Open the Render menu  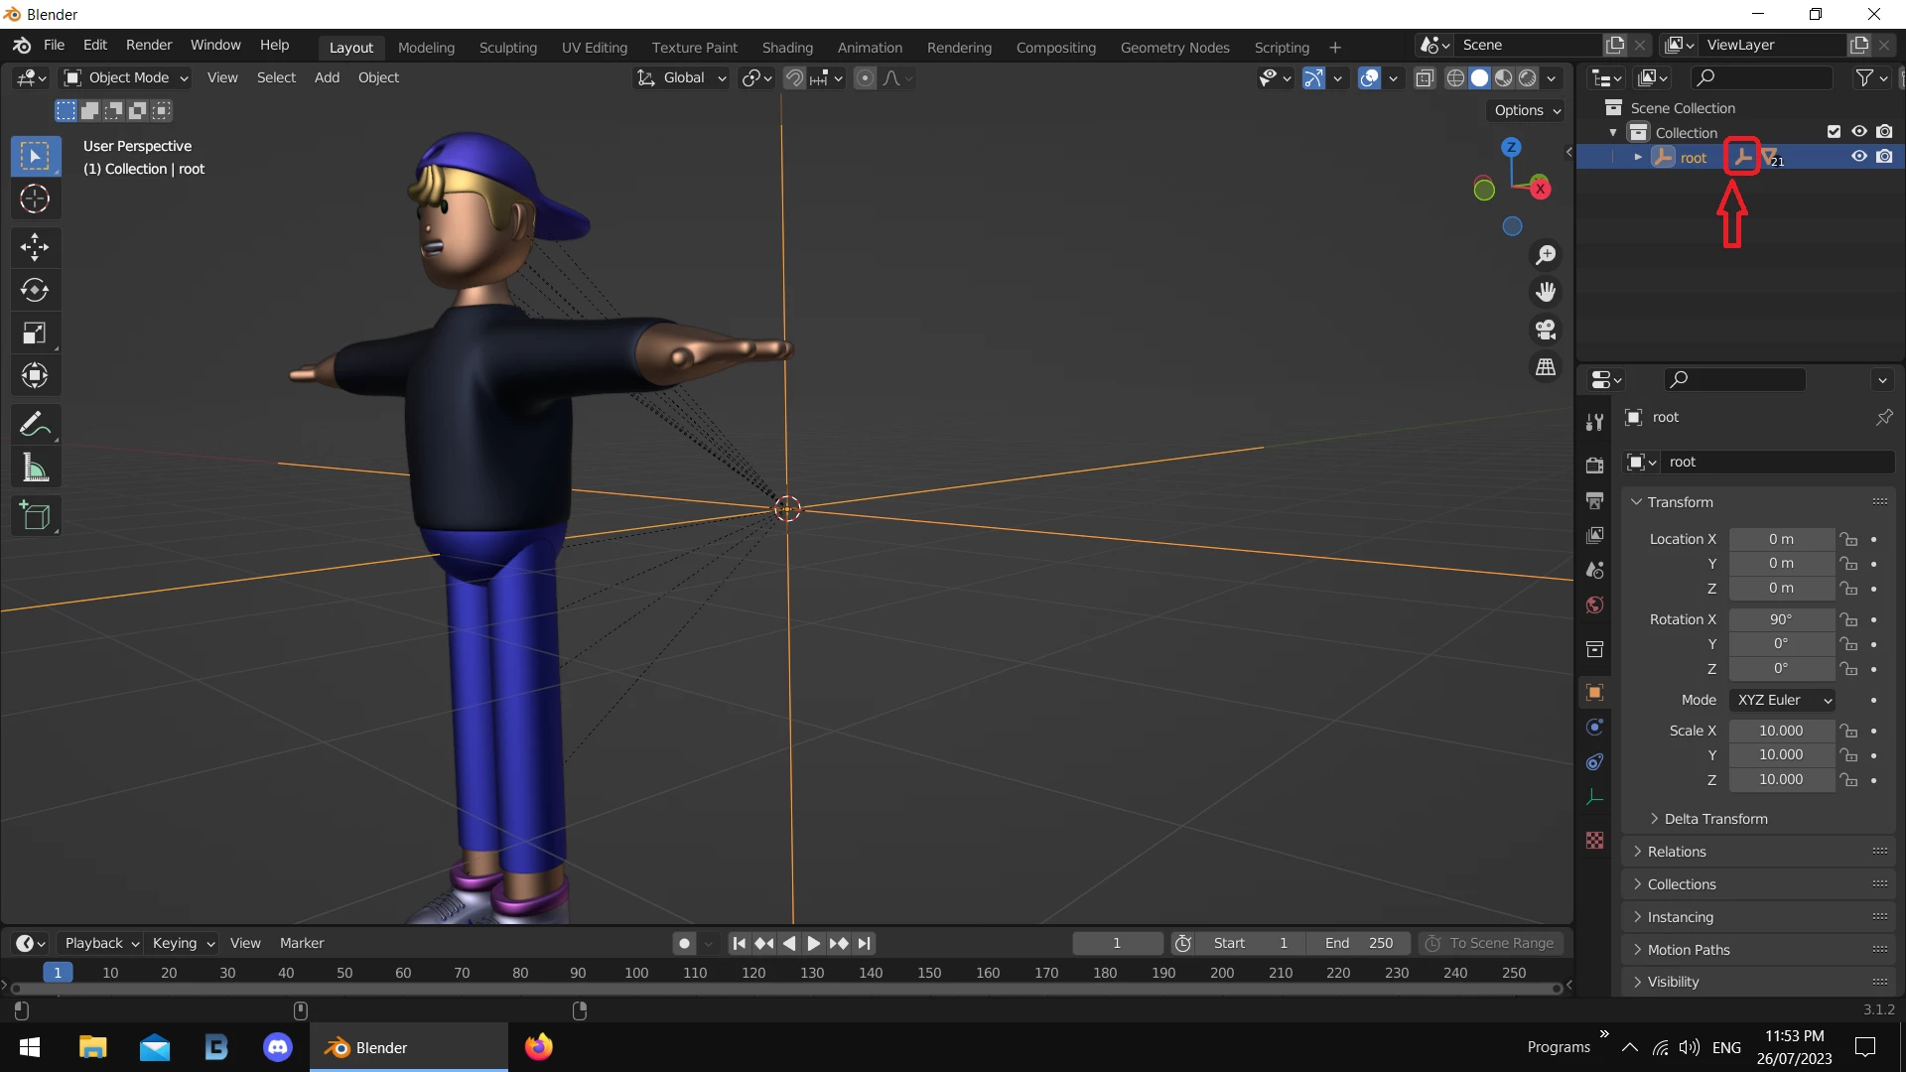pyautogui.click(x=149, y=45)
